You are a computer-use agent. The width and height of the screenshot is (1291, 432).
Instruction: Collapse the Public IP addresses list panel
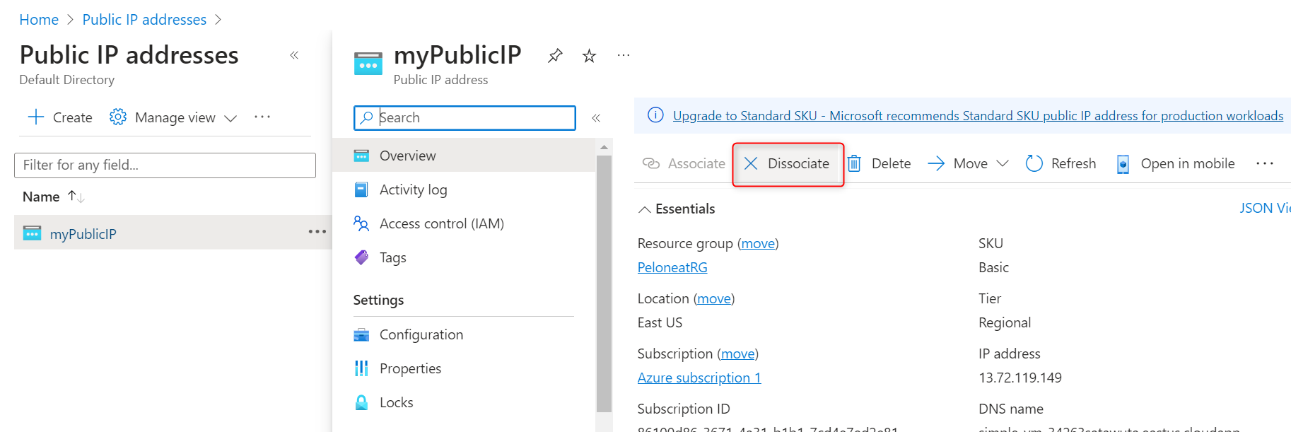point(294,55)
